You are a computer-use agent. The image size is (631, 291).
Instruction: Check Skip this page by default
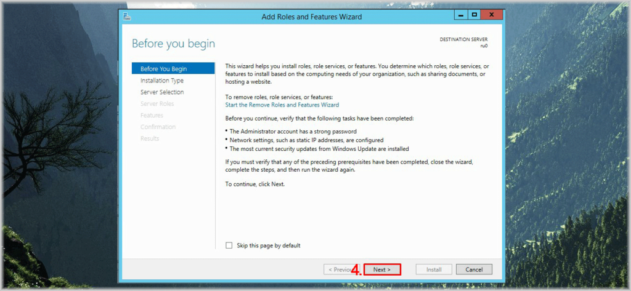pyautogui.click(x=229, y=245)
